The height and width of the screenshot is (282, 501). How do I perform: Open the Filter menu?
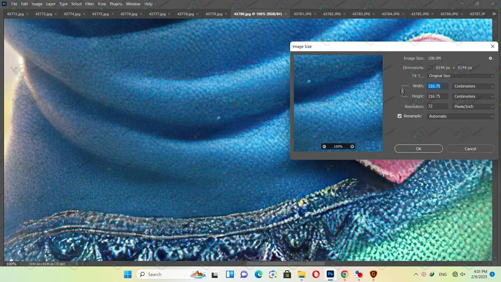pos(90,4)
